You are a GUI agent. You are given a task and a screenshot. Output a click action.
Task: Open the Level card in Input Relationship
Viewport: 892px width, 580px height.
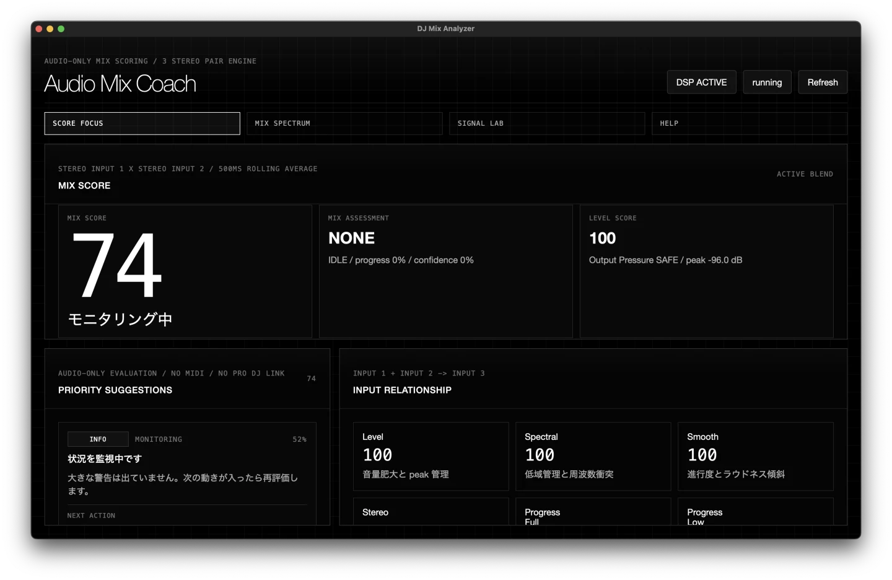[431, 456]
